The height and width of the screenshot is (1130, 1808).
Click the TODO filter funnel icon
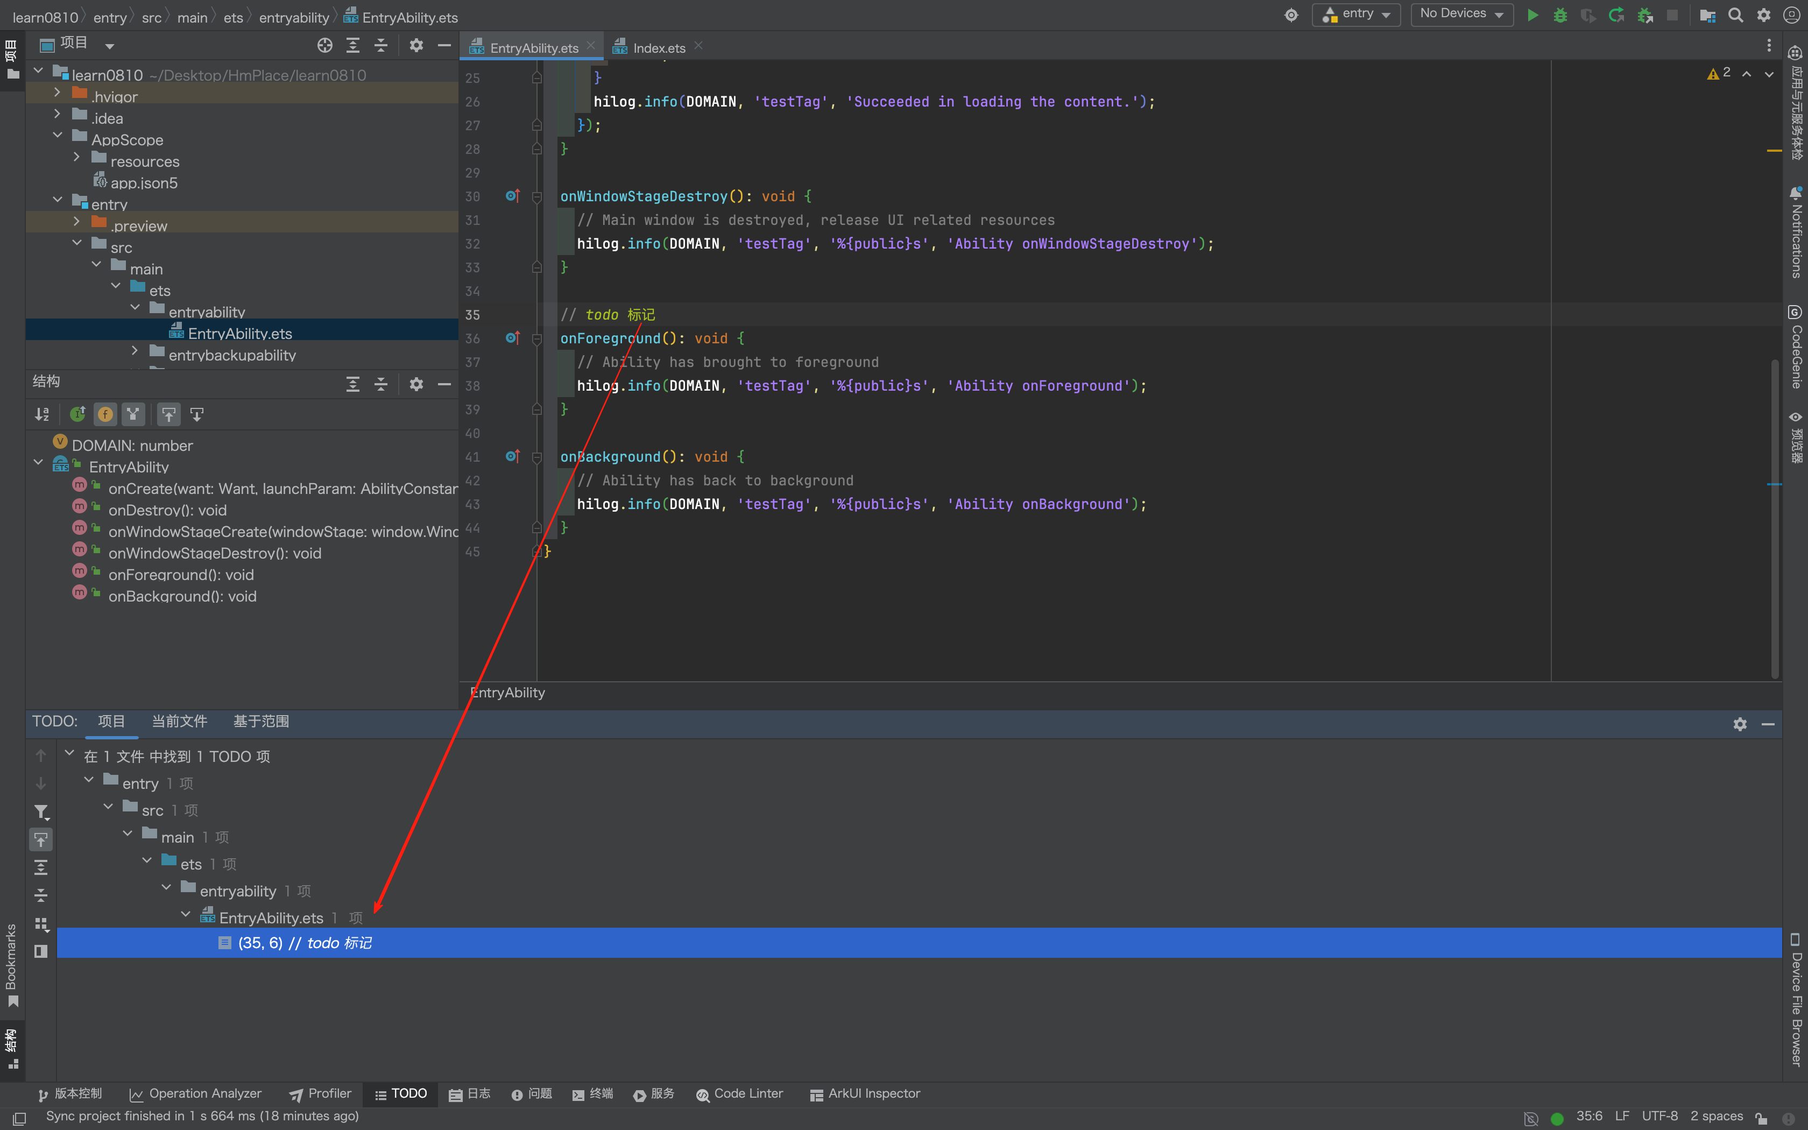[x=41, y=811]
